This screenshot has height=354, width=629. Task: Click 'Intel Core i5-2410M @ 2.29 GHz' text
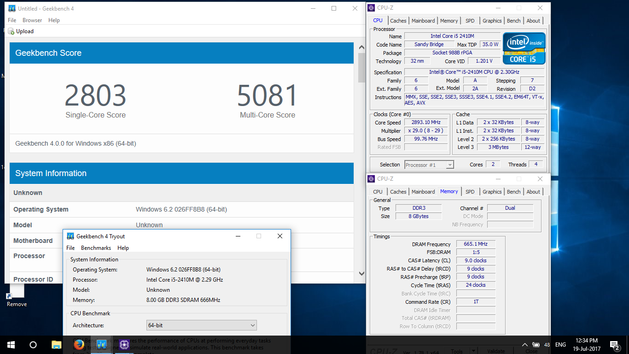(x=185, y=280)
